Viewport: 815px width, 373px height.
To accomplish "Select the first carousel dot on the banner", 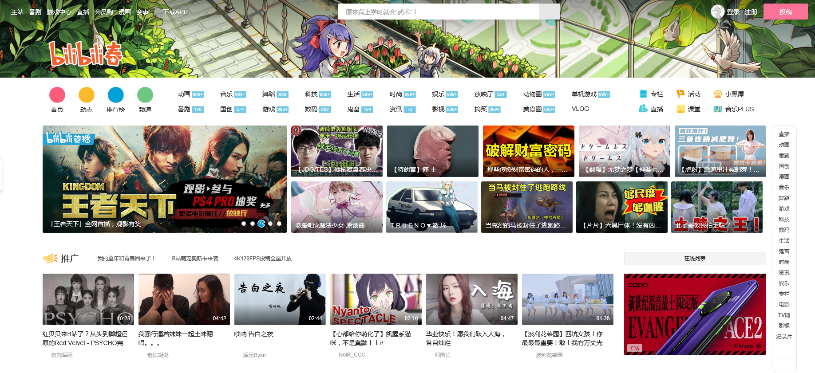I will pyautogui.click(x=244, y=224).
